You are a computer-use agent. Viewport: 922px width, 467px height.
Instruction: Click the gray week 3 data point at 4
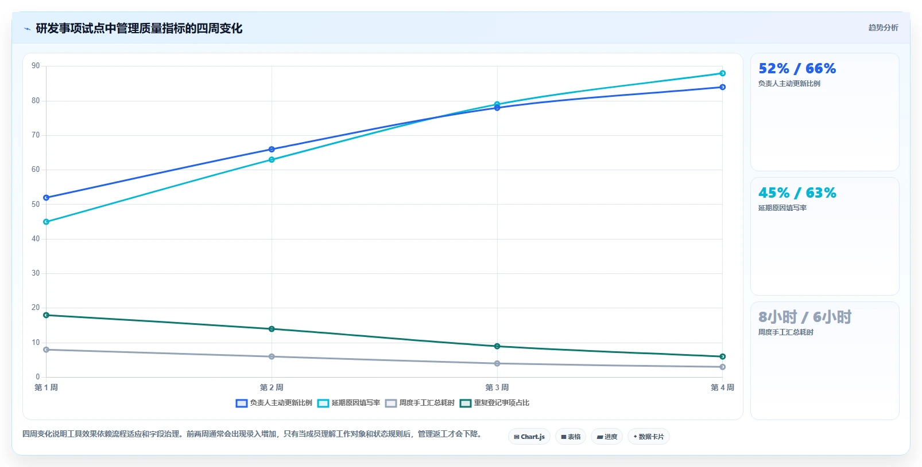497,363
